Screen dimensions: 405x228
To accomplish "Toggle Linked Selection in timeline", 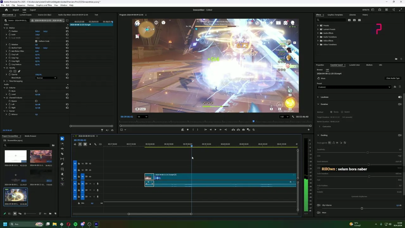I will [x=85, y=144].
